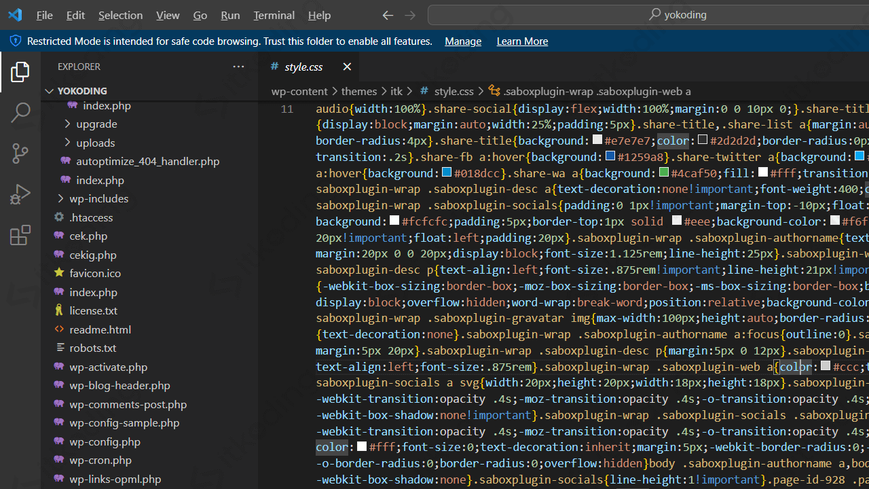Close the style.css editor tab
Screen dimensions: 869x489
point(347,67)
